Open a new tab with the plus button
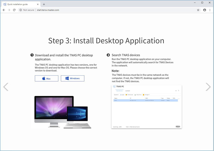Viewport: 214px width, 151px height. point(44,4)
